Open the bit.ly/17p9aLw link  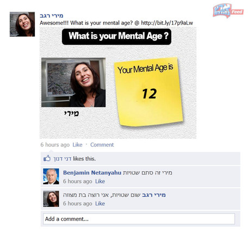(167, 23)
